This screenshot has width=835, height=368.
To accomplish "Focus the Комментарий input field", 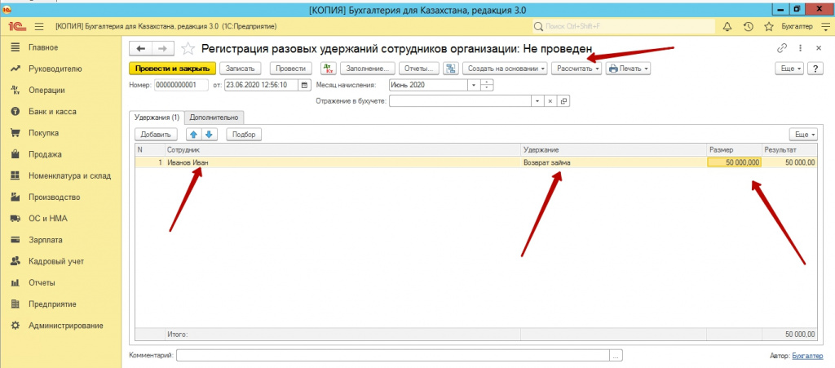I will click(x=393, y=355).
